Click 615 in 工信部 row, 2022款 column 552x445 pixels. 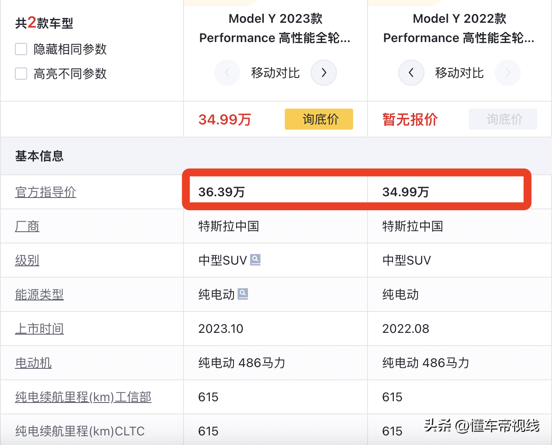[392, 397]
